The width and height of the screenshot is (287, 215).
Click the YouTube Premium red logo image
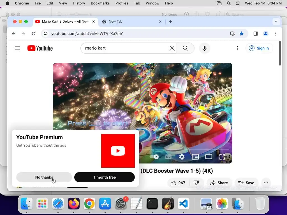(118, 151)
